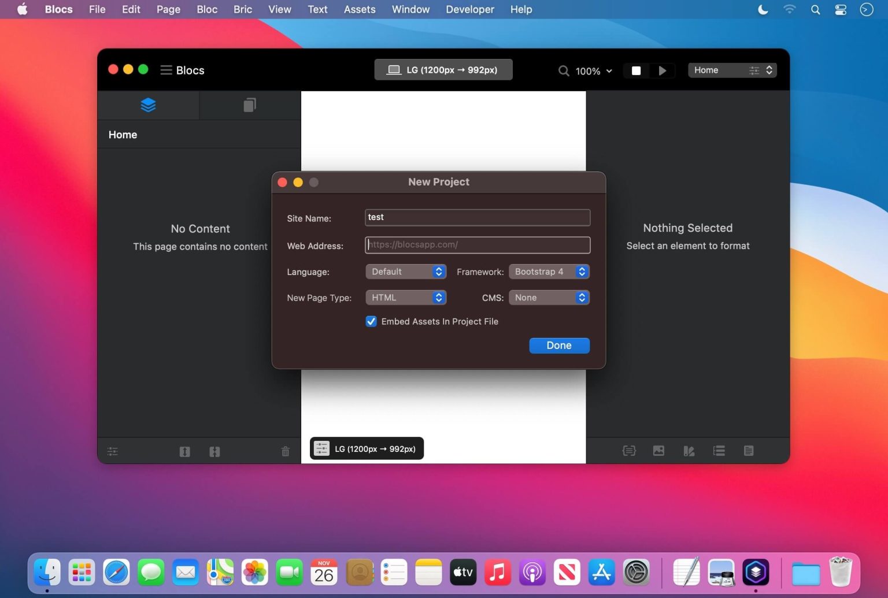Screen dimensions: 888x598
Task: Open the Class Manager swatches panel
Action: point(689,451)
